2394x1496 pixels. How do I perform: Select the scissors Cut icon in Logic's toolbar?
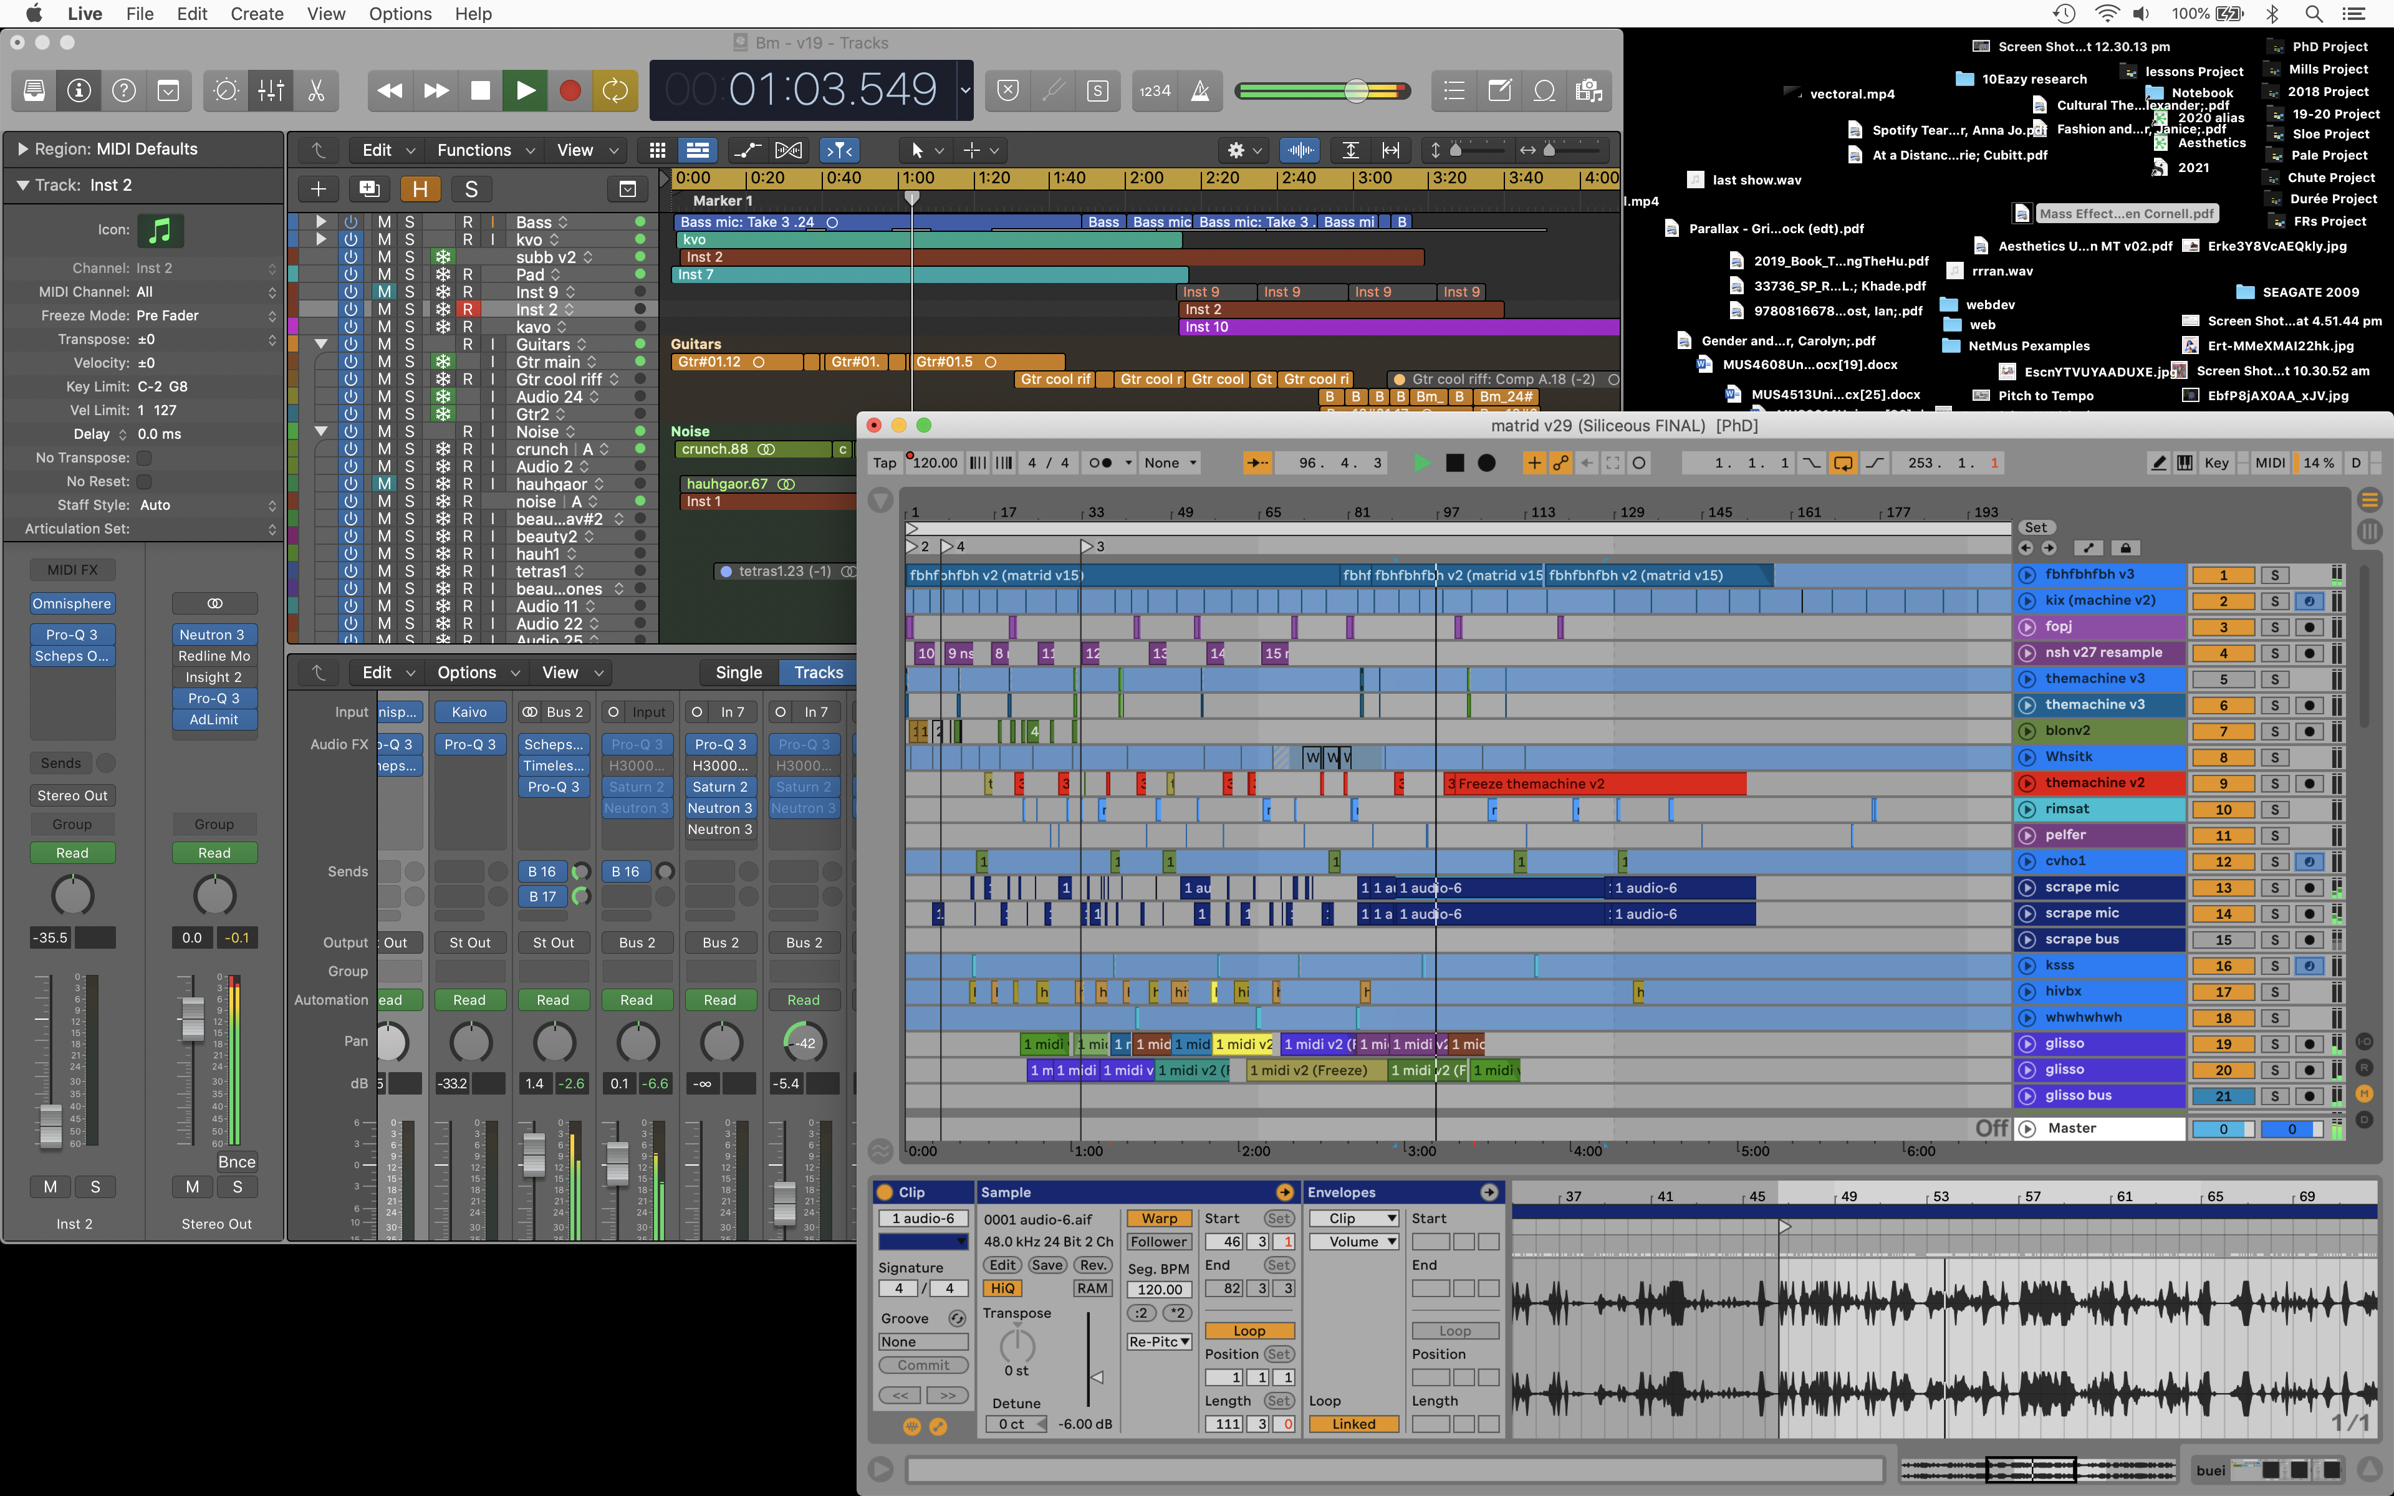[317, 90]
